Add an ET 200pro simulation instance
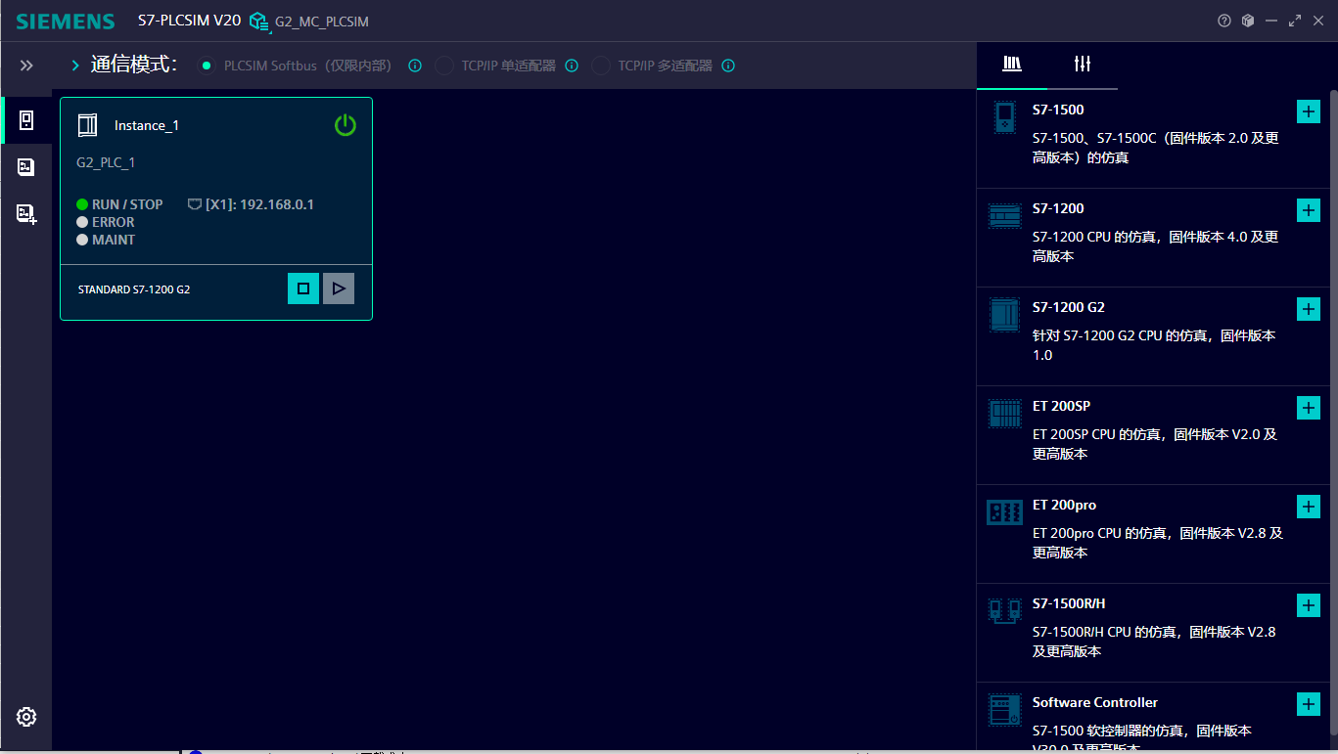The image size is (1338, 754). click(x=1308, y=507)
